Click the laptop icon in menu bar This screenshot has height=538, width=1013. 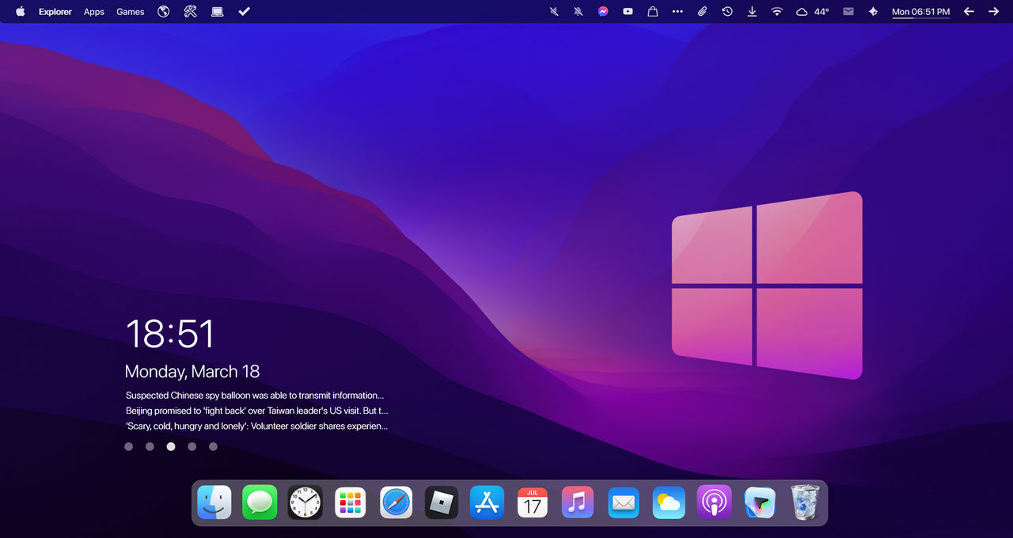click(x=218, y=11)
